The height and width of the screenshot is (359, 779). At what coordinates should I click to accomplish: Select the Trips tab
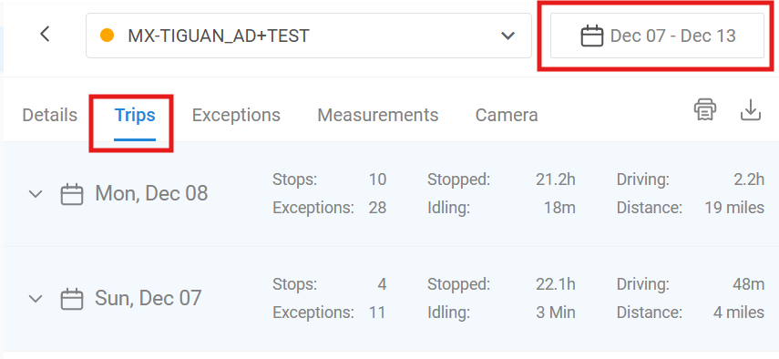[x=135, y=115]
